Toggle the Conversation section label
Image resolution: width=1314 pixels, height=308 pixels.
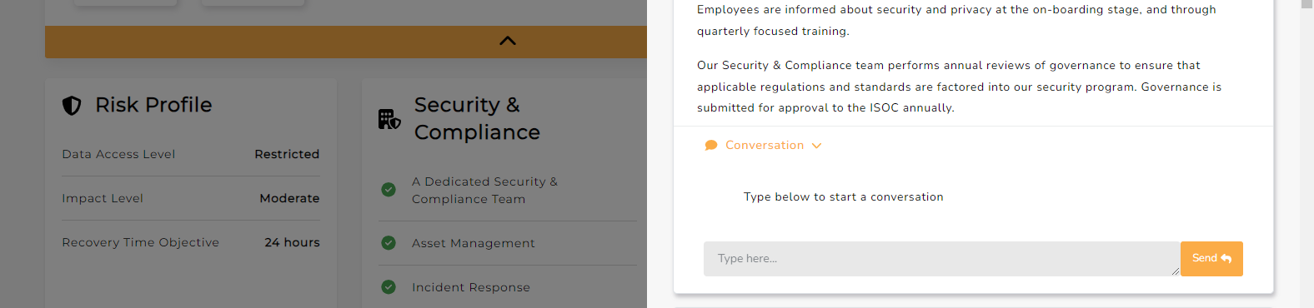coord(765,145)
